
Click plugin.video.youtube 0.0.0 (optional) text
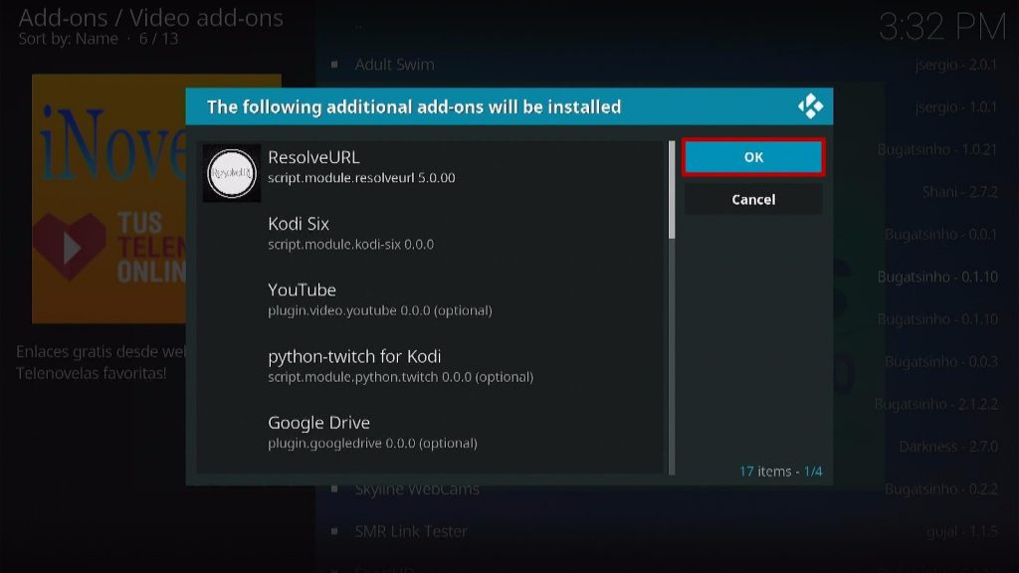click(379, 310)
